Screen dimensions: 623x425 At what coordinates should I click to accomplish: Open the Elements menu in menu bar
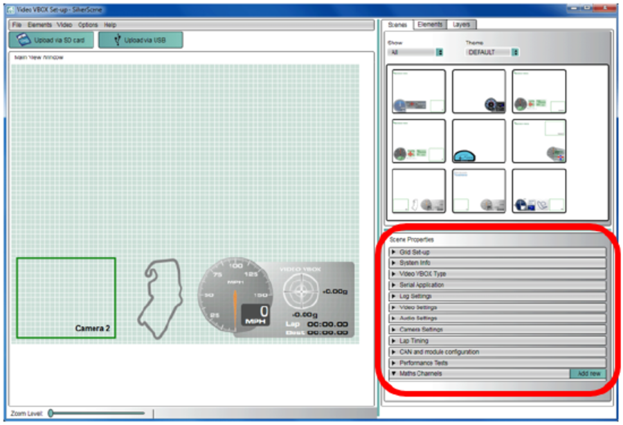[x=39, y=25]
